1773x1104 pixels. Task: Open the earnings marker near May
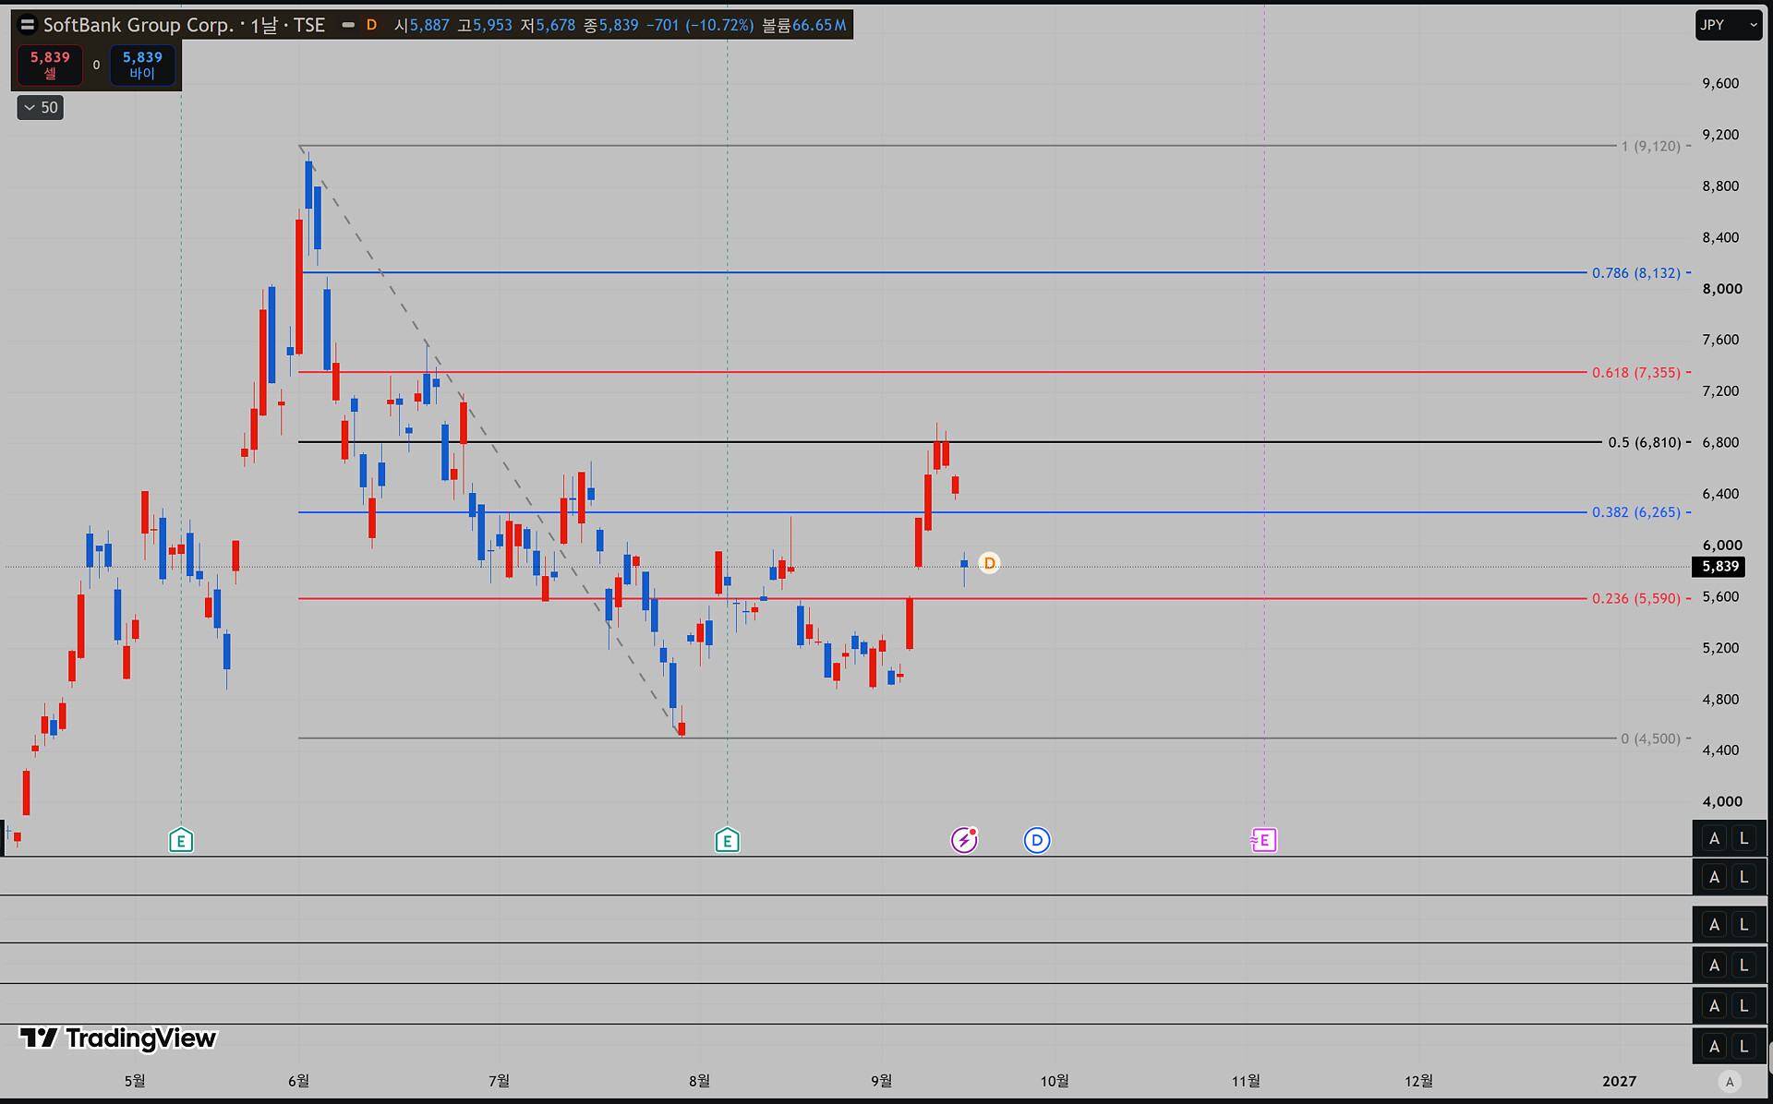181,840
